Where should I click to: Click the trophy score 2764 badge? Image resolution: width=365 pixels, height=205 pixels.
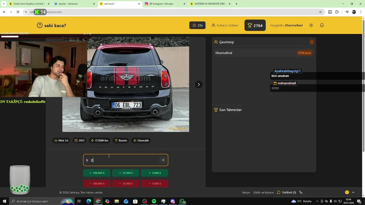tap(255, 25)
